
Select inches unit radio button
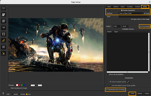[x=19, y=94]
